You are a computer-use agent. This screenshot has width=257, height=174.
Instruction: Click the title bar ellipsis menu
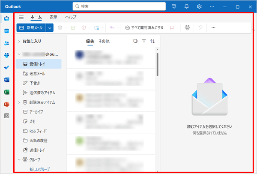(x=212, y=6)
